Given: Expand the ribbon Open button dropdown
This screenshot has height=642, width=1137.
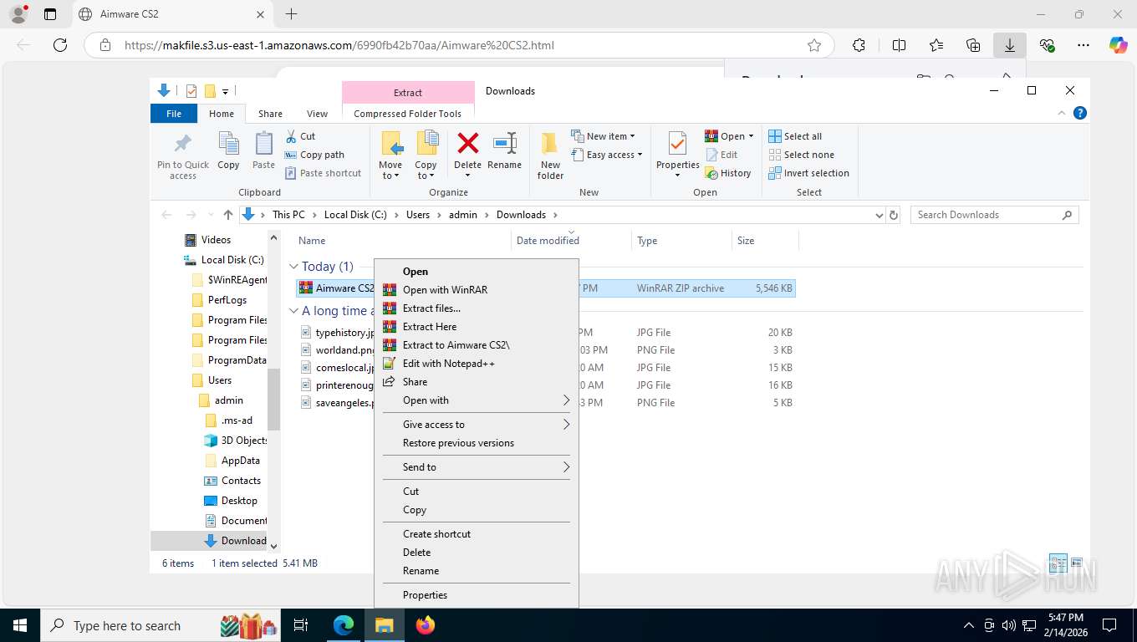Looking at the screenshot, I should (x=751, y=136).
